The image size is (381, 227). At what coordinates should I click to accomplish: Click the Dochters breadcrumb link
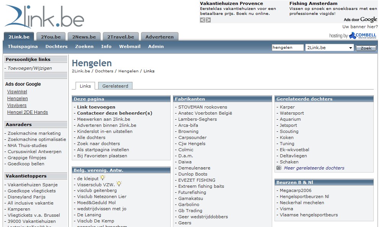(104, 71)
